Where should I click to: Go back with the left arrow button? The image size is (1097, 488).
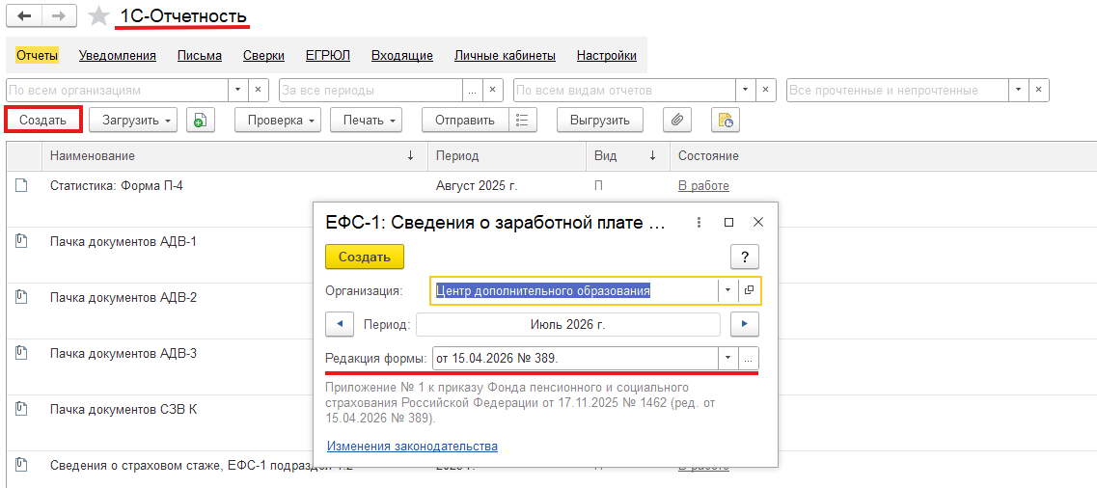(24, 16)
